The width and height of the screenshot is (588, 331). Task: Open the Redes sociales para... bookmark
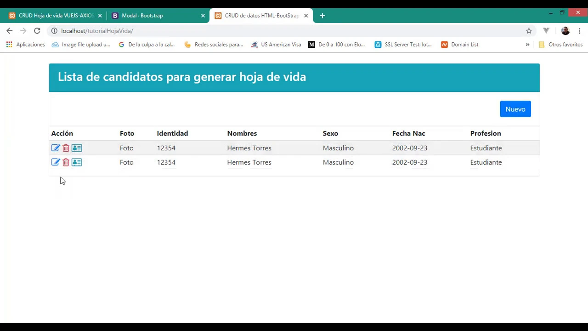pyautogui.click(x=214, y=45)
